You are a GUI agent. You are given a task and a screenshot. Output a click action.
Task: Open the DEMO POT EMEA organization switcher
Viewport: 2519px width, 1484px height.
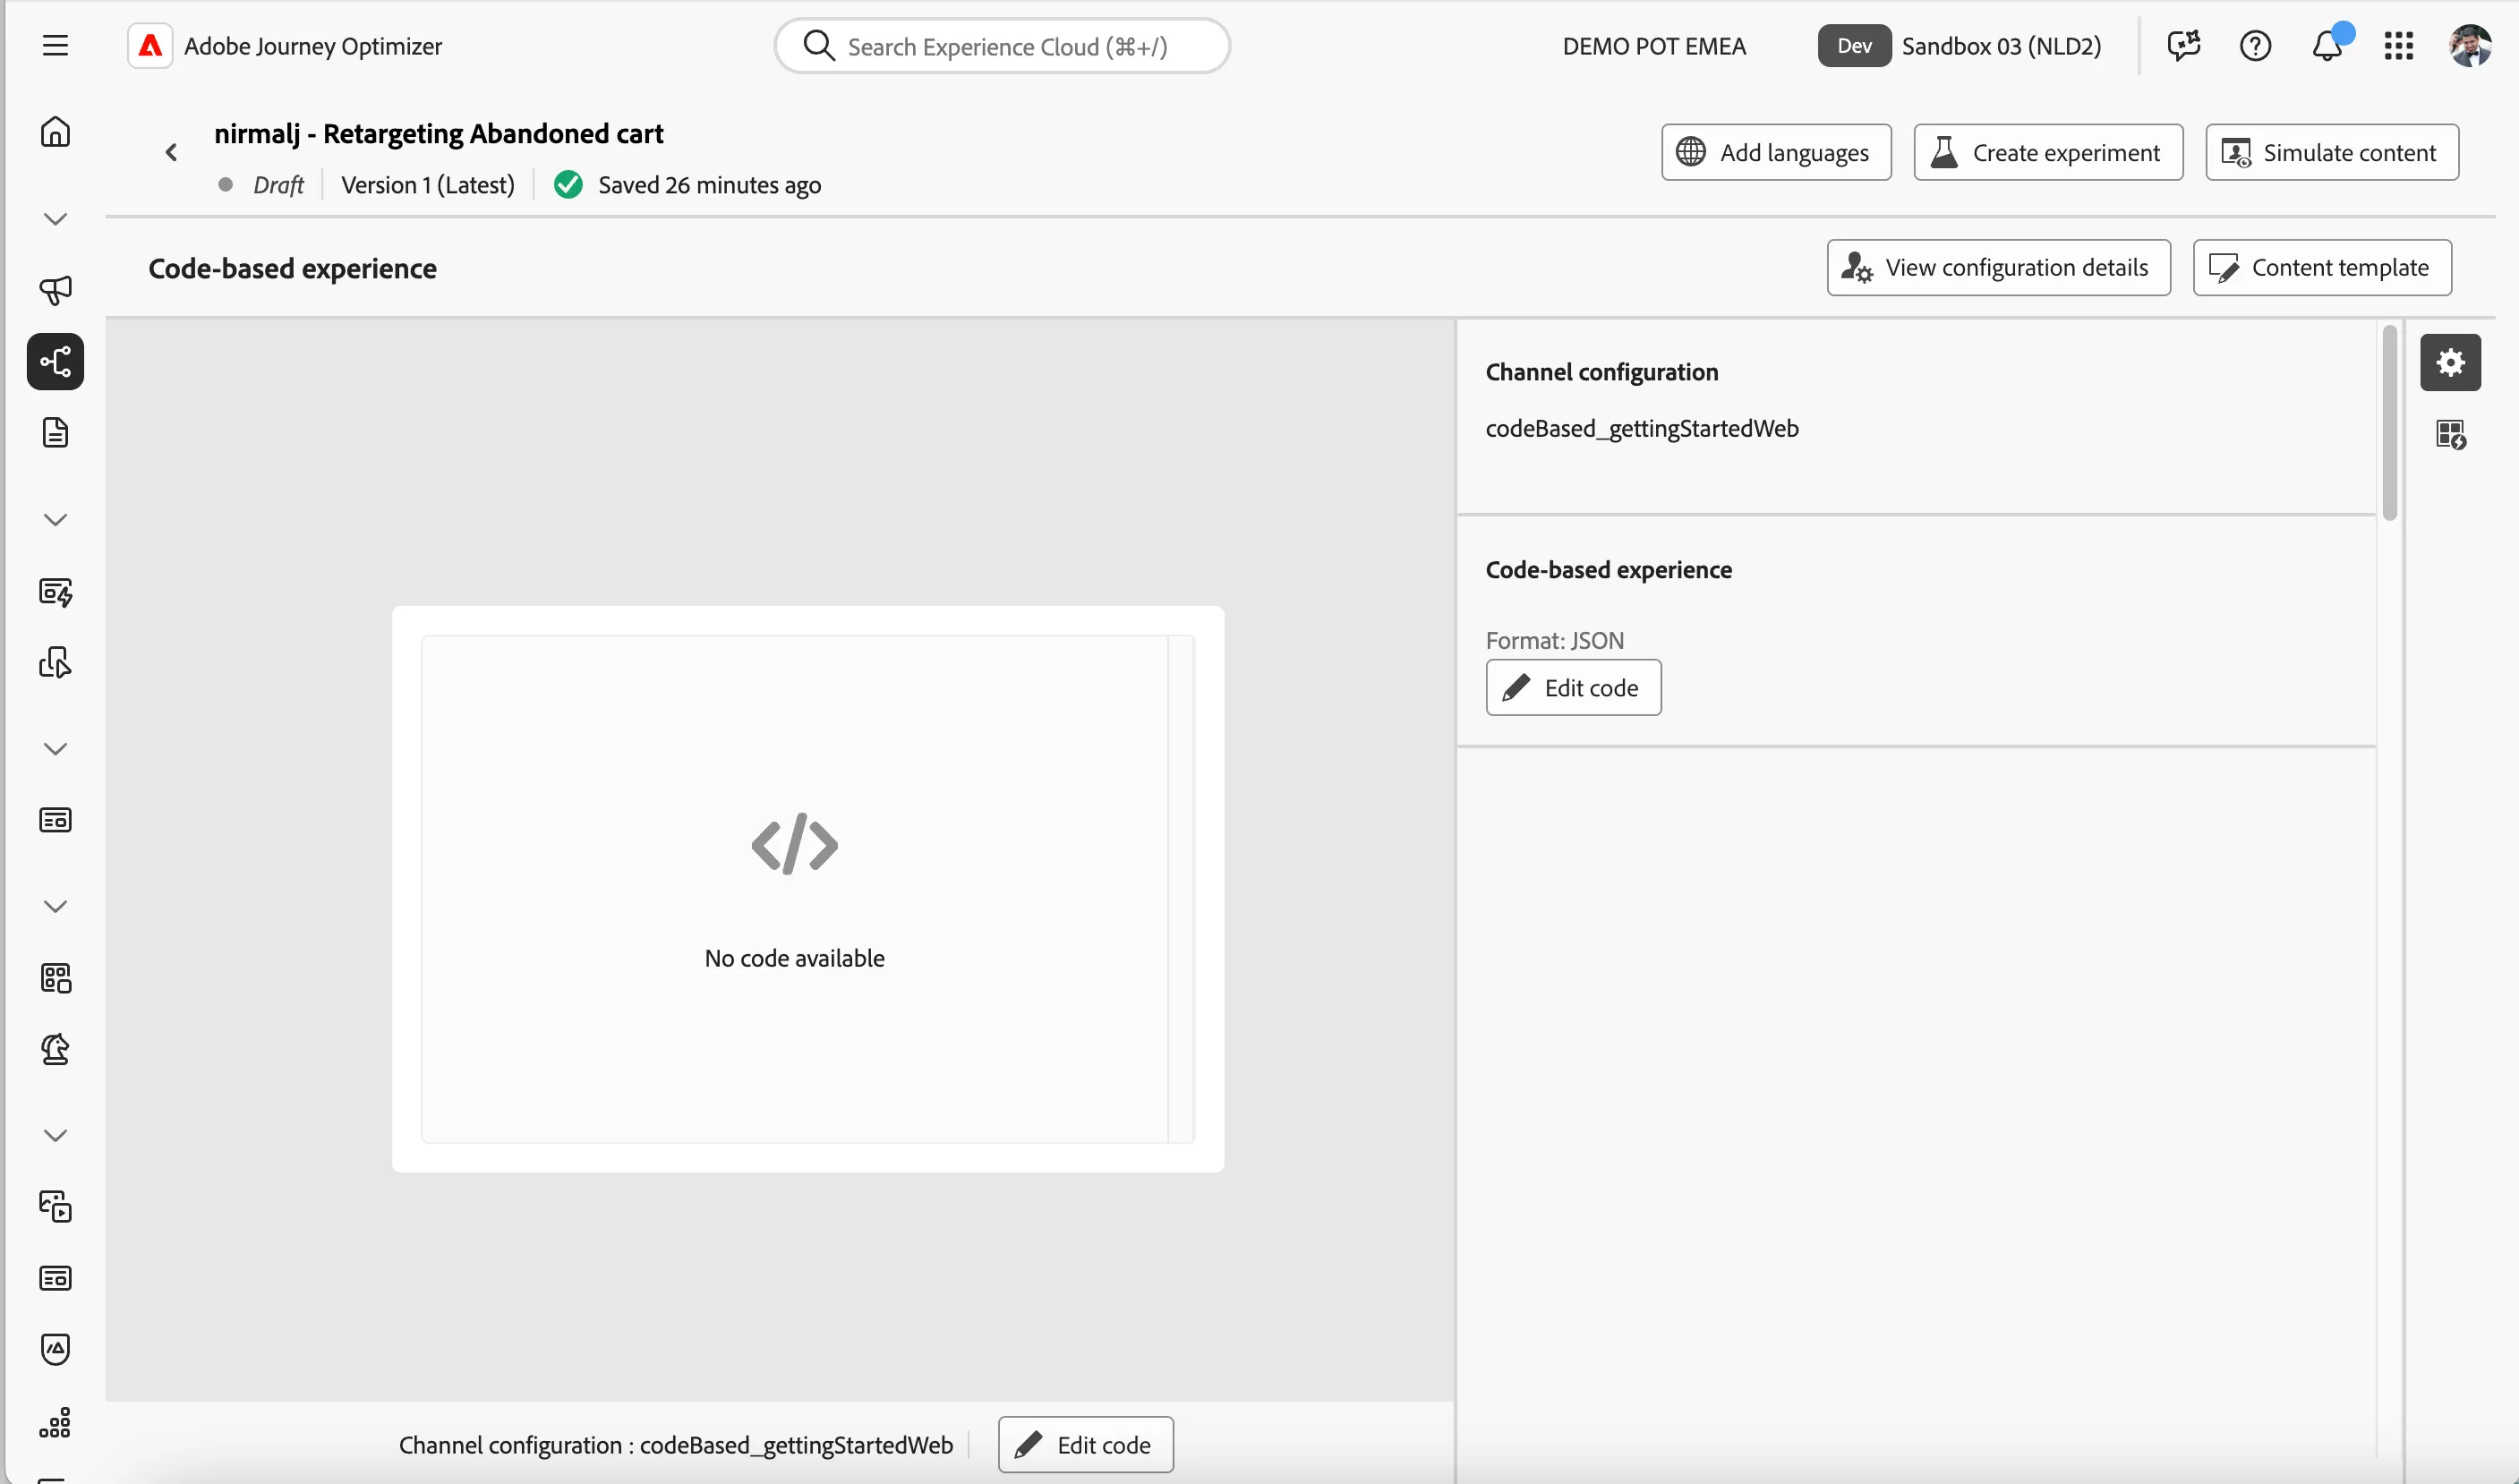click(x=1654, y=46)
